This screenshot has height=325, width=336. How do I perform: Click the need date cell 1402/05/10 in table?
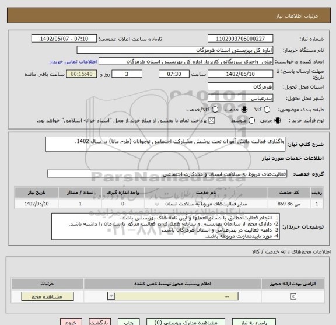click(37, 204)
